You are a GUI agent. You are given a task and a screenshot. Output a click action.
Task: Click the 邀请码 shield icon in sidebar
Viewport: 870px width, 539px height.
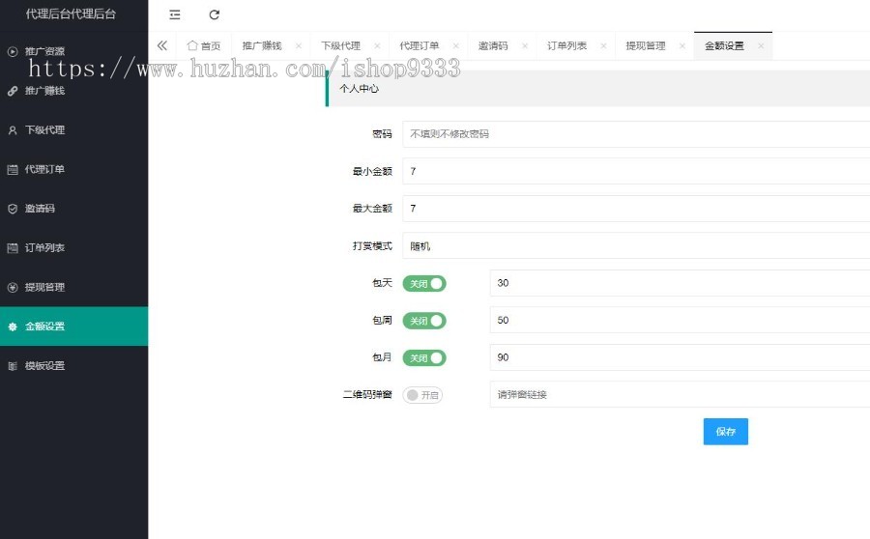tap(13, 209)
